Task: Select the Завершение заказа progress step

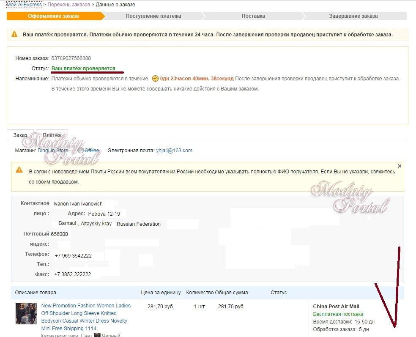Action: tap(353, 16)
